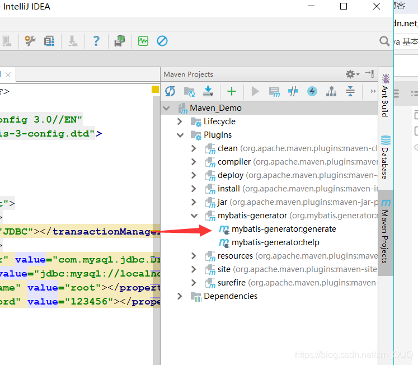Viewport: 418px width, 365px height.
Task: Click the greyed download arrow toolbar icon
Action: click(x=73, y=41)
